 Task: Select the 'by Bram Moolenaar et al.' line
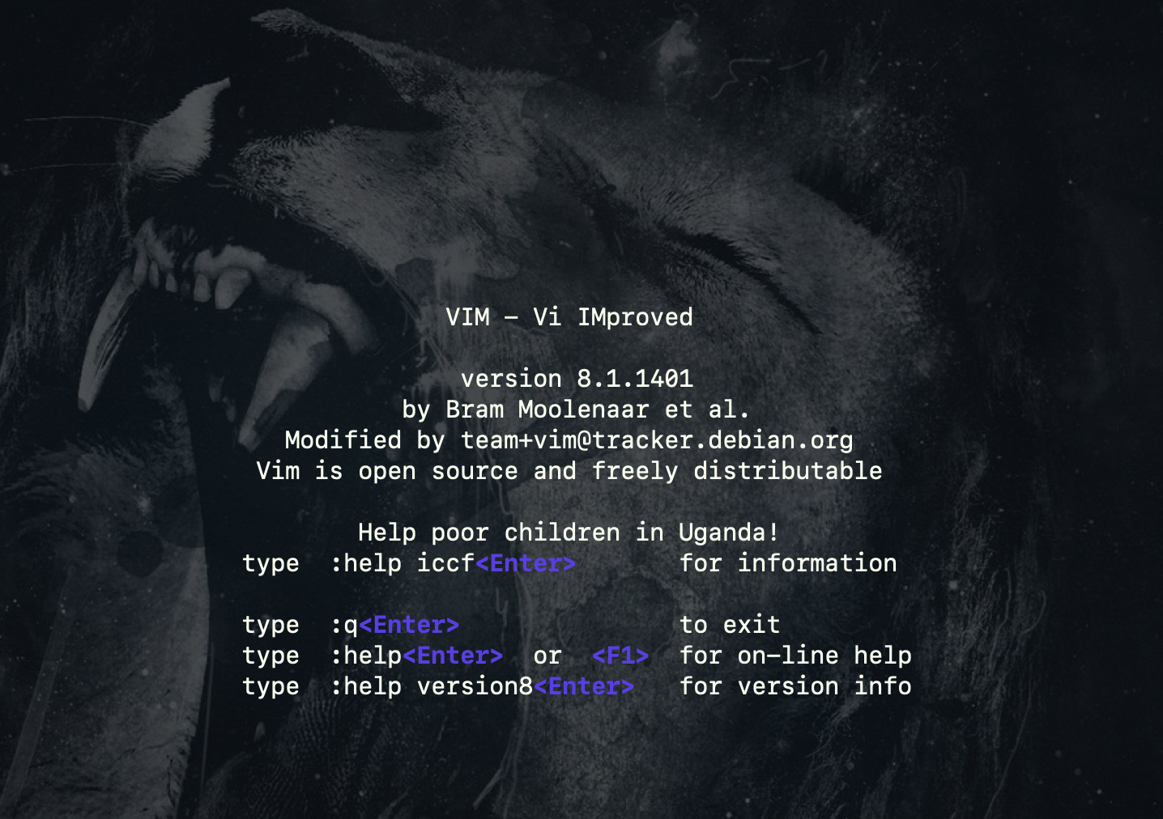(576, 409)
